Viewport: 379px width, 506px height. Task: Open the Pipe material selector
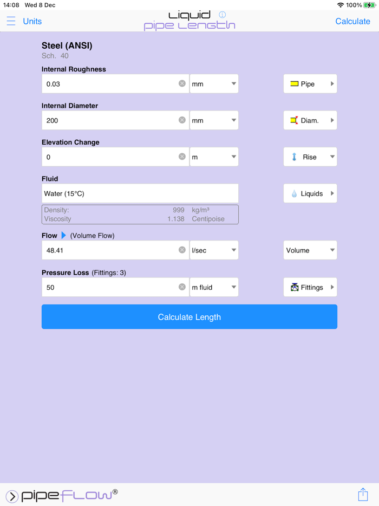[x=310, y=84]
